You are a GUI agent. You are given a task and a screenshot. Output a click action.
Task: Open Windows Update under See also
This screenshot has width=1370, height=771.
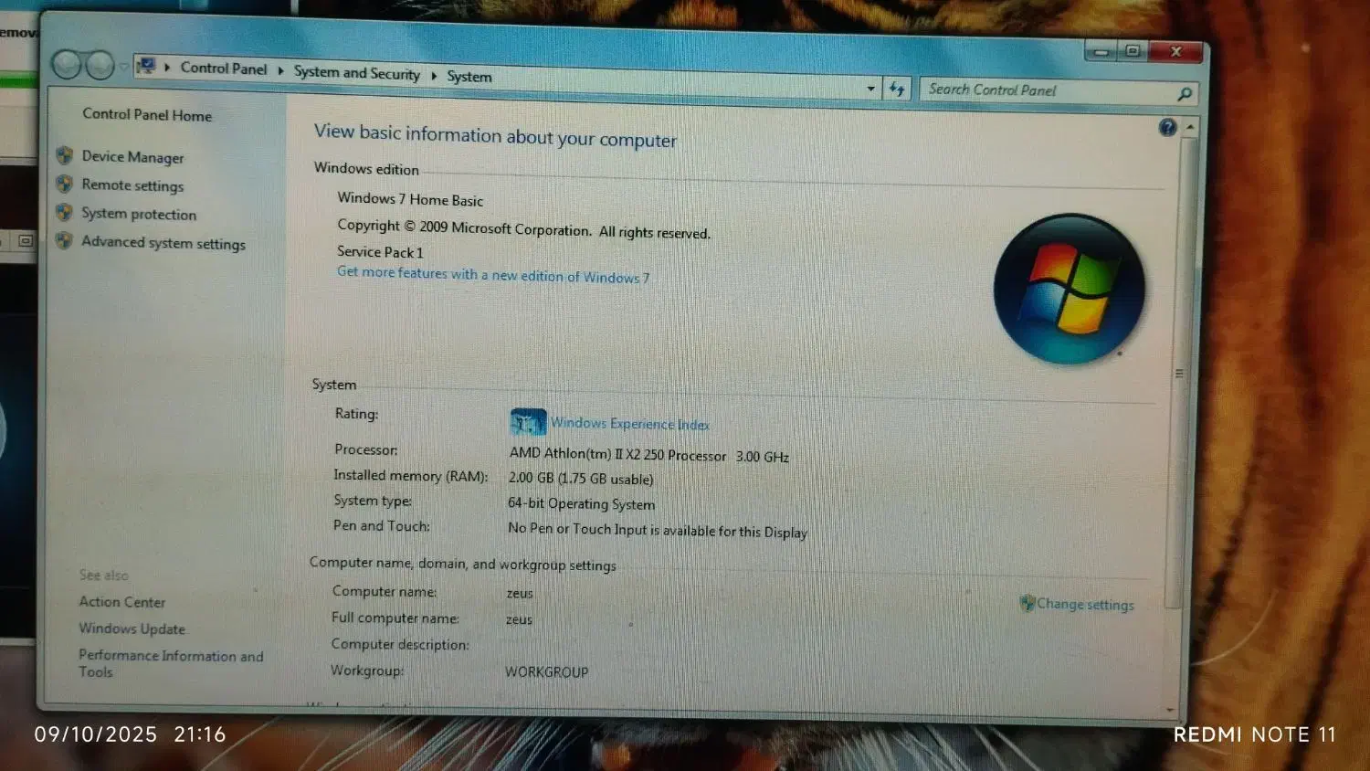click(x=132, y=628)
